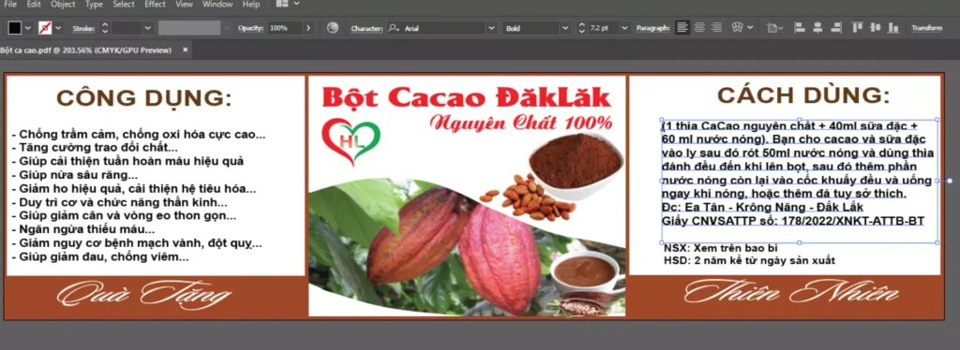Click the Make Envelope warp icon
Image resolution: width=960 pixels, height=350 pixels.
[737, 27]
